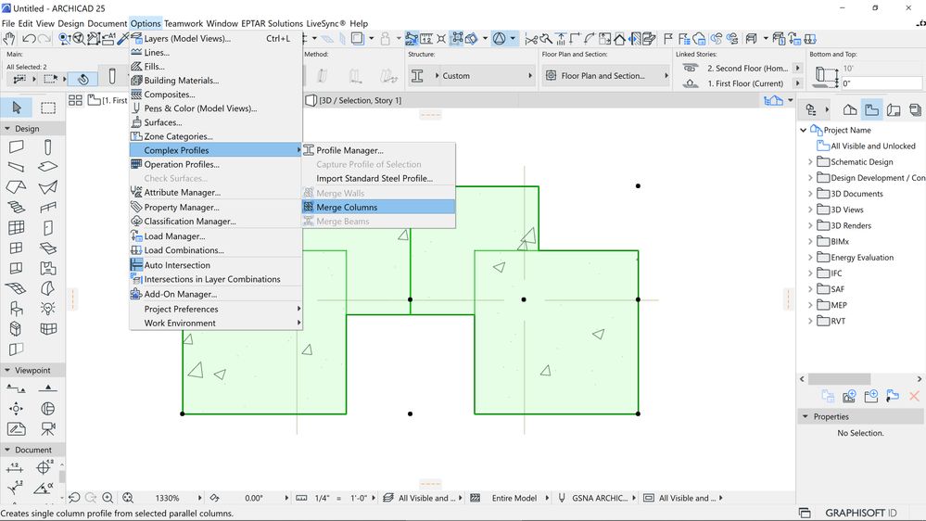Viewport: 926px width, 521px height.
Task: Click the Navigator horizontal scrollbar
Action: click(x=839, y=378)
